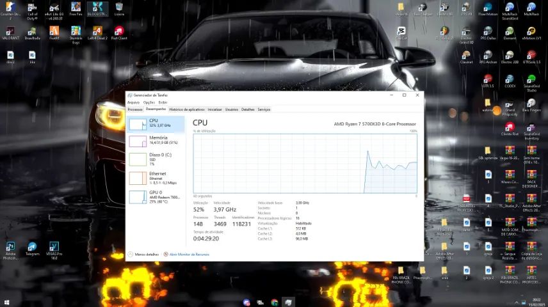Open the Windows Start button
This screenshot has width=548, height=307.
tap(6, 303)
